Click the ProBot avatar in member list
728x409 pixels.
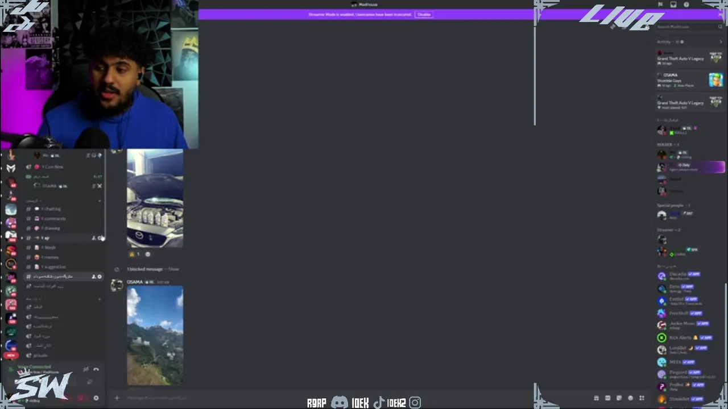pos(661,387)
